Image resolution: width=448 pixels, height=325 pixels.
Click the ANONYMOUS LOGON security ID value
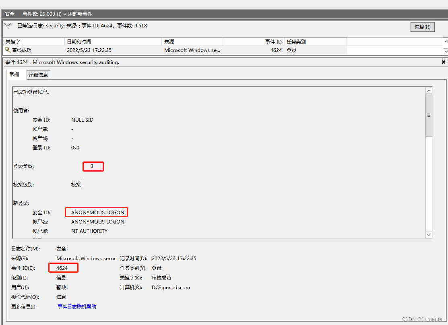98,212
